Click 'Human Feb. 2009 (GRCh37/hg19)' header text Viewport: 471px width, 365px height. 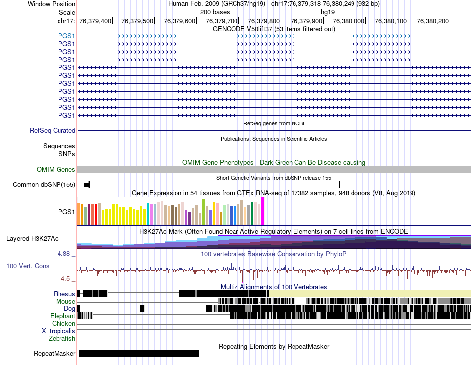coord(217,4)
